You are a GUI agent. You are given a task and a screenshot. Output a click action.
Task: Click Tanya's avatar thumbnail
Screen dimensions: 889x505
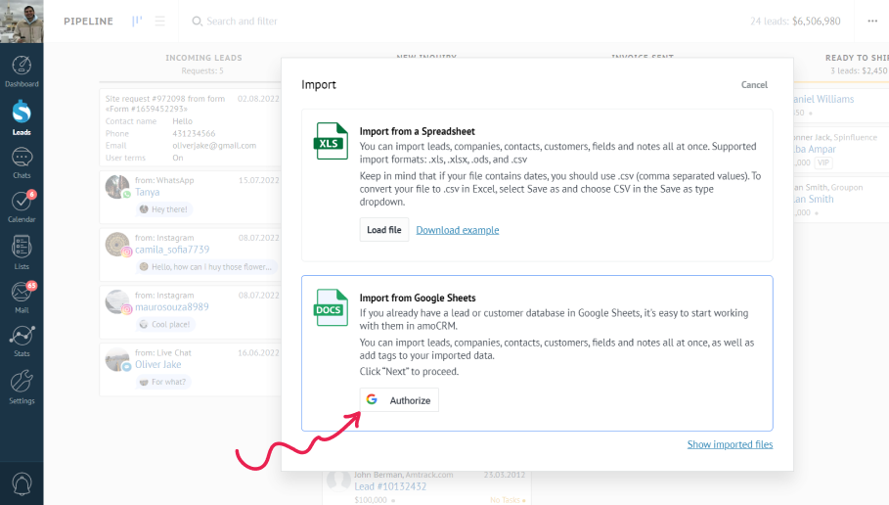(117, 187)
